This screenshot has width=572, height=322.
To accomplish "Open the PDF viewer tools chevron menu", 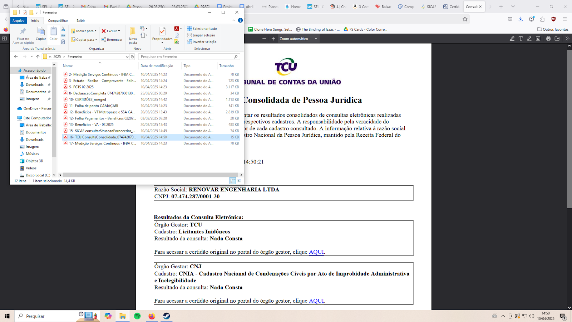I will pyautogui.click(x=567, y=39).
